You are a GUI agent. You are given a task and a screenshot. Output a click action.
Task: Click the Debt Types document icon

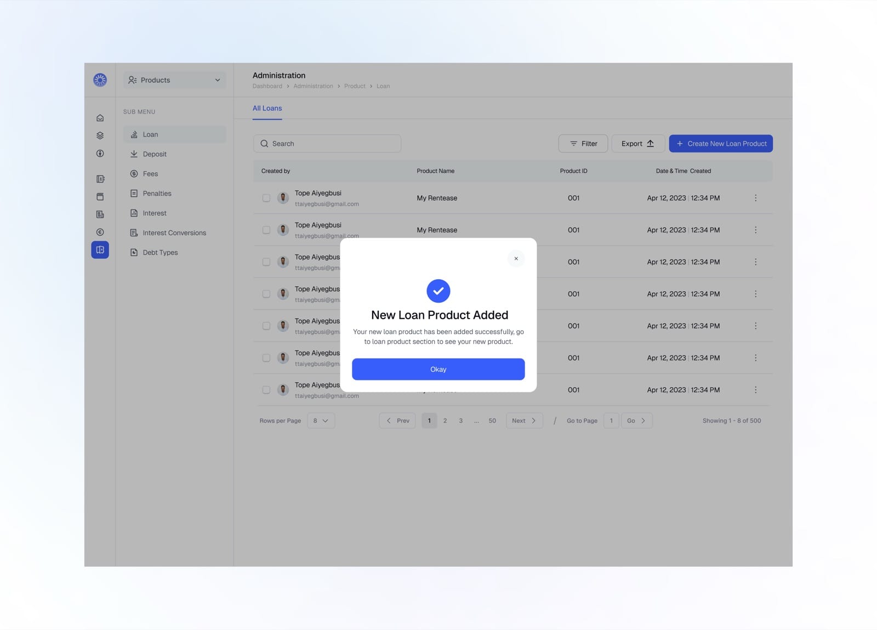pyautogui.click(x=134, y=253)
